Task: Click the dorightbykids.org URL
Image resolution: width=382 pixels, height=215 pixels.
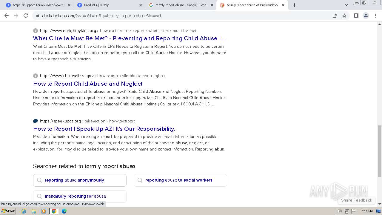Action: click(68, 30)
